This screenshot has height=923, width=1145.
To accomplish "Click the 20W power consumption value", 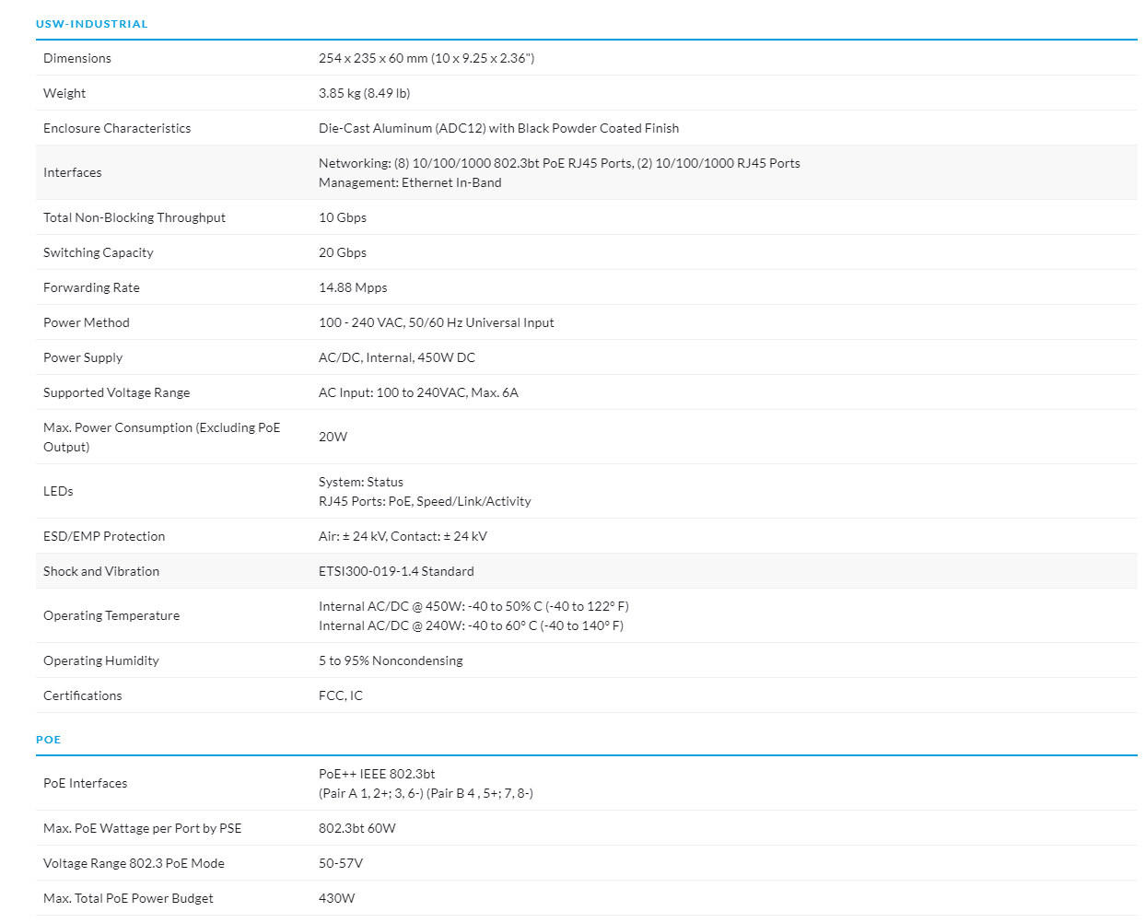I will pos(333,437).
